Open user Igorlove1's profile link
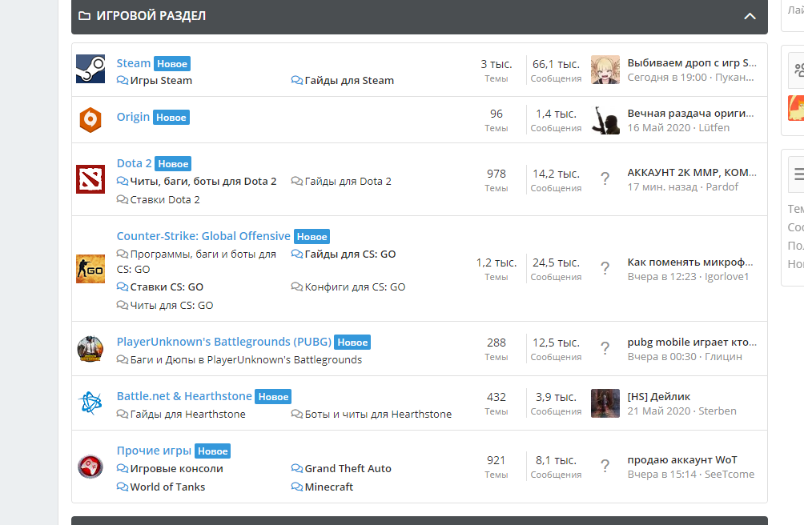804x525 pixels. coord(726,277)
